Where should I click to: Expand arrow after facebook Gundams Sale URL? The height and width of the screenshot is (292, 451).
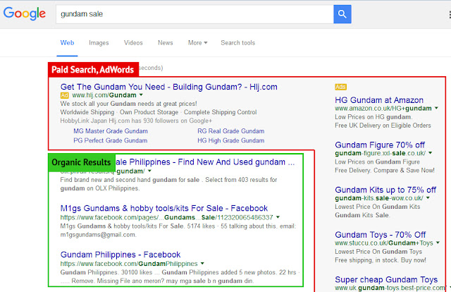coord(278,217)
